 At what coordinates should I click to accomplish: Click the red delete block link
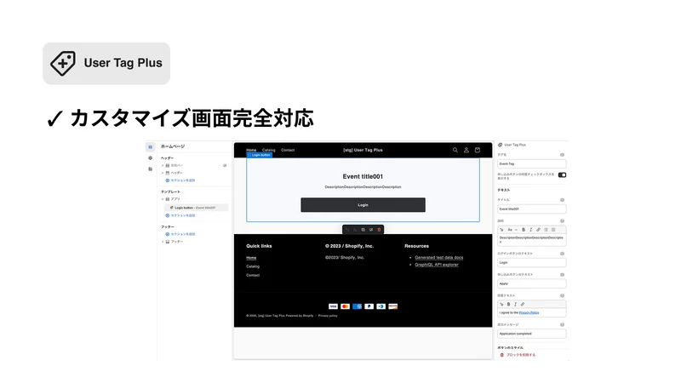[x=518, y=355]
